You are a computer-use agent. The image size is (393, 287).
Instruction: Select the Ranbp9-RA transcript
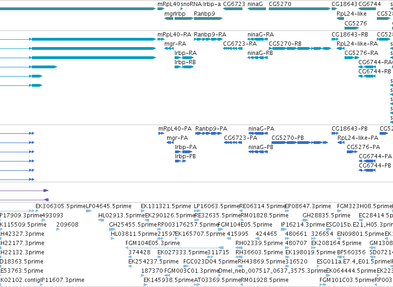(x=208, y=39)
